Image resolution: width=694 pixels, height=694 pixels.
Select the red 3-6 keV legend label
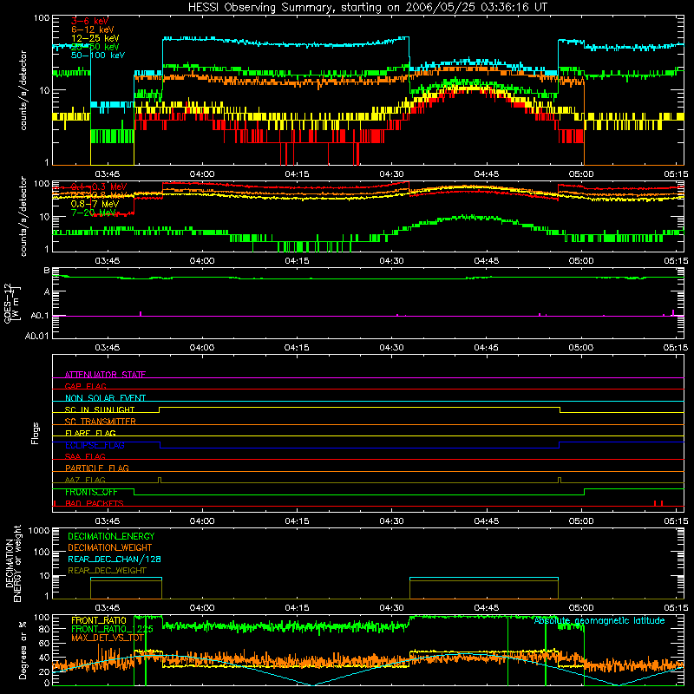click(x=89, y=21)
